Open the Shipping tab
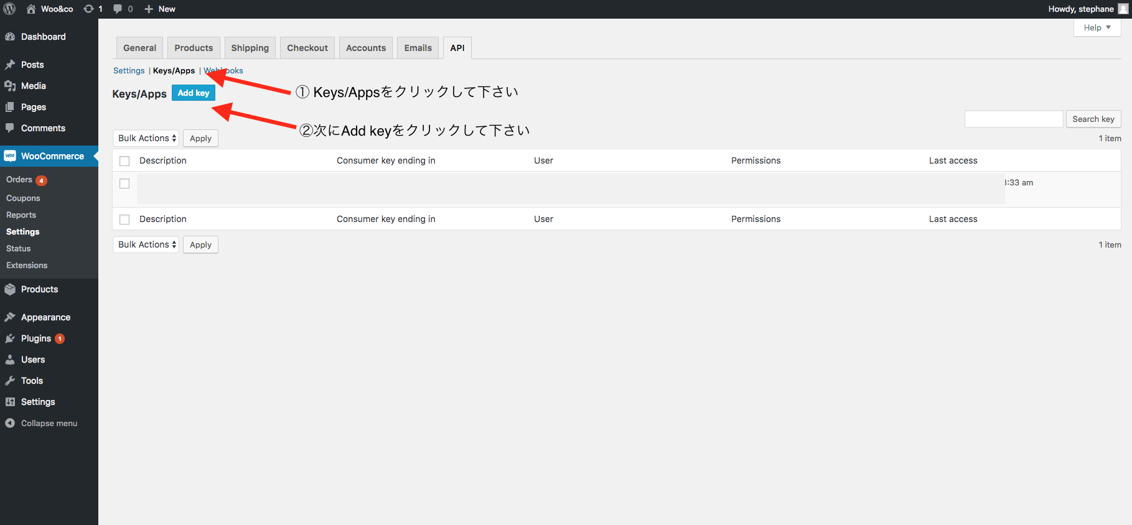This screenshot has width=1132, height=525. [250, 48]
